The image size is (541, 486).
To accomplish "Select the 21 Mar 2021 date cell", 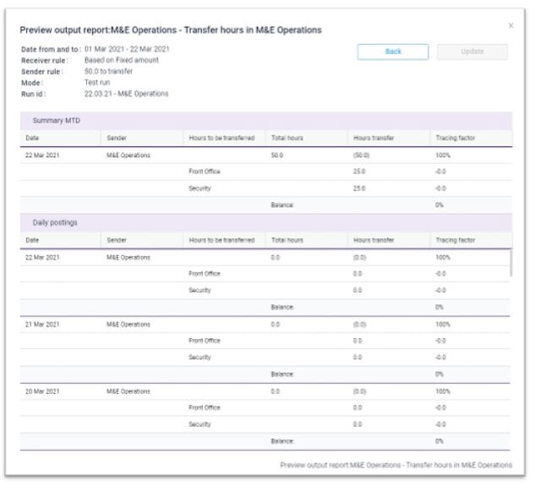I will click(x=42, y=324).
